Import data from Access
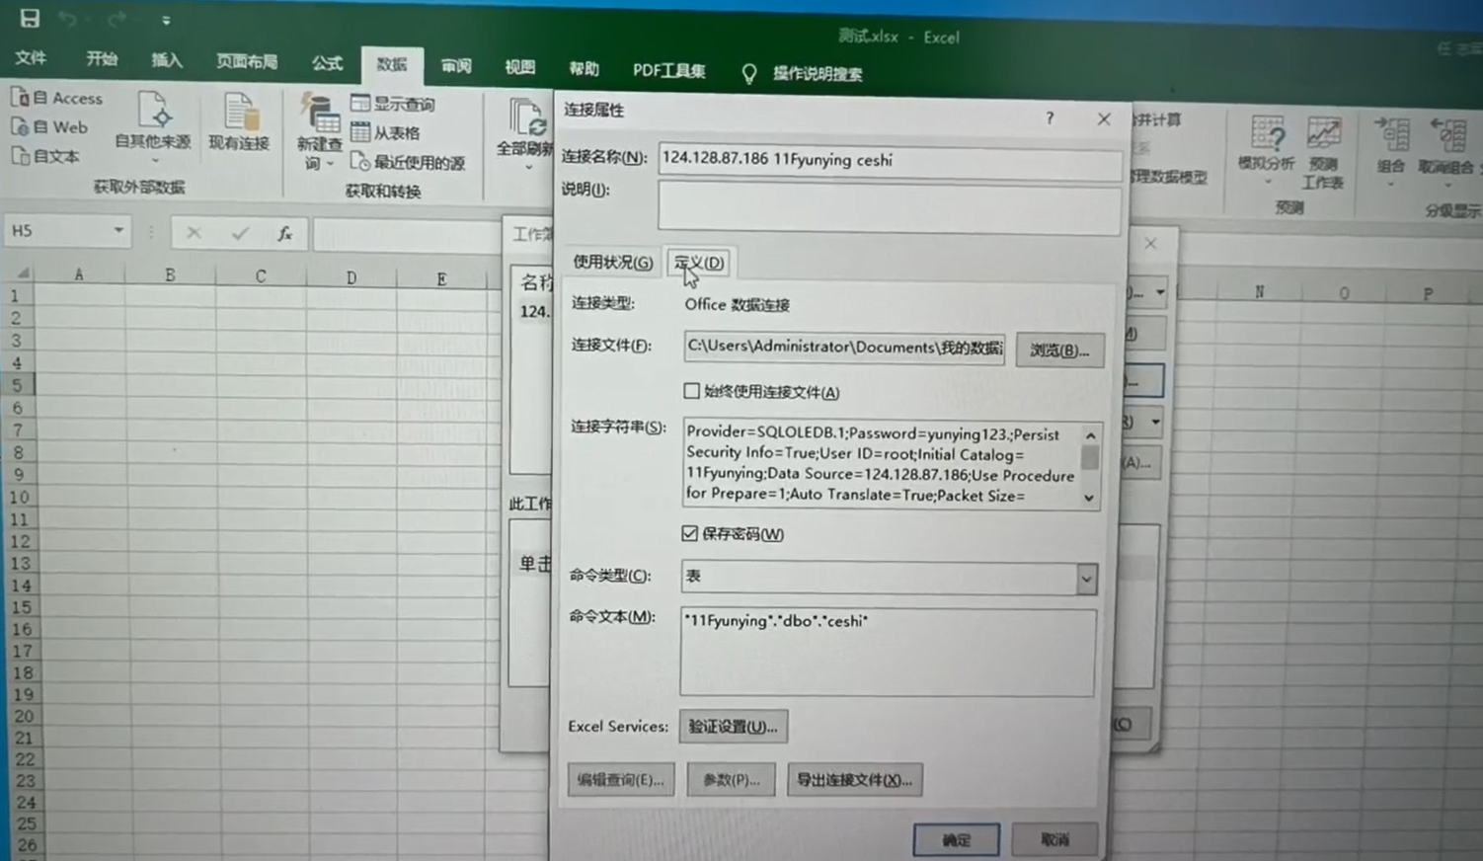1483x861 pixels. (x=57, y=98)
